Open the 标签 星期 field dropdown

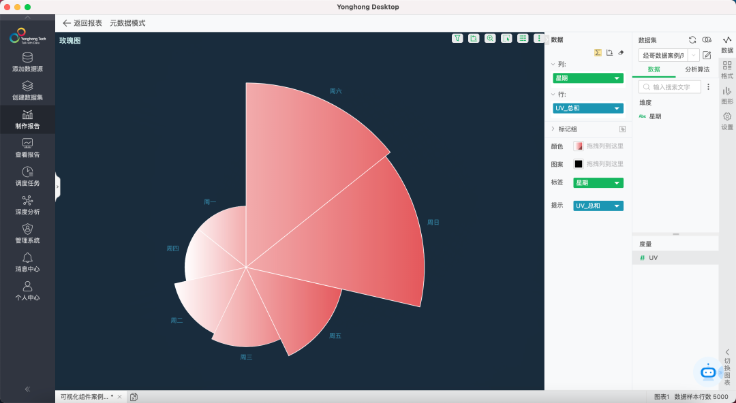617,183
